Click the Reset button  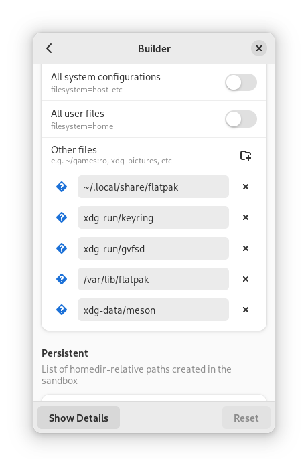click(246, 418)
